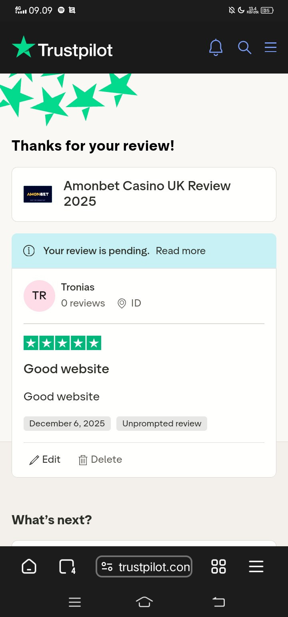Go to Trustpilot home via the logo

[62, 48]
